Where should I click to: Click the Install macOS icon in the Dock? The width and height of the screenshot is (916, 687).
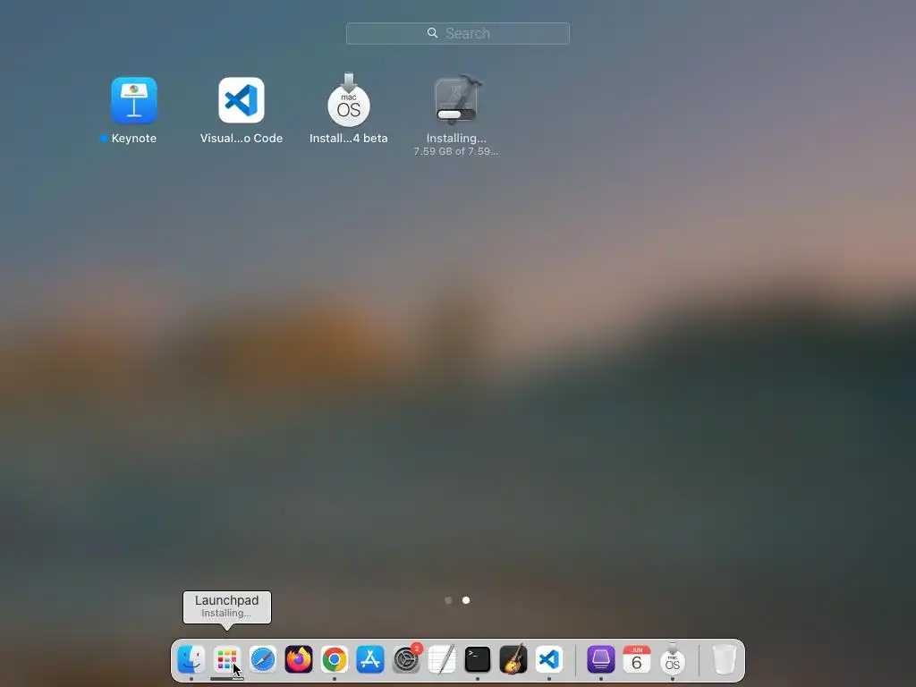[x=673, y=659]
